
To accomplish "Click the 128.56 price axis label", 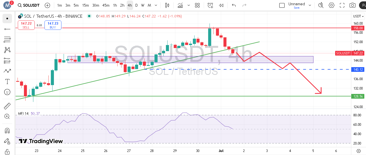I will pos(358,96).
